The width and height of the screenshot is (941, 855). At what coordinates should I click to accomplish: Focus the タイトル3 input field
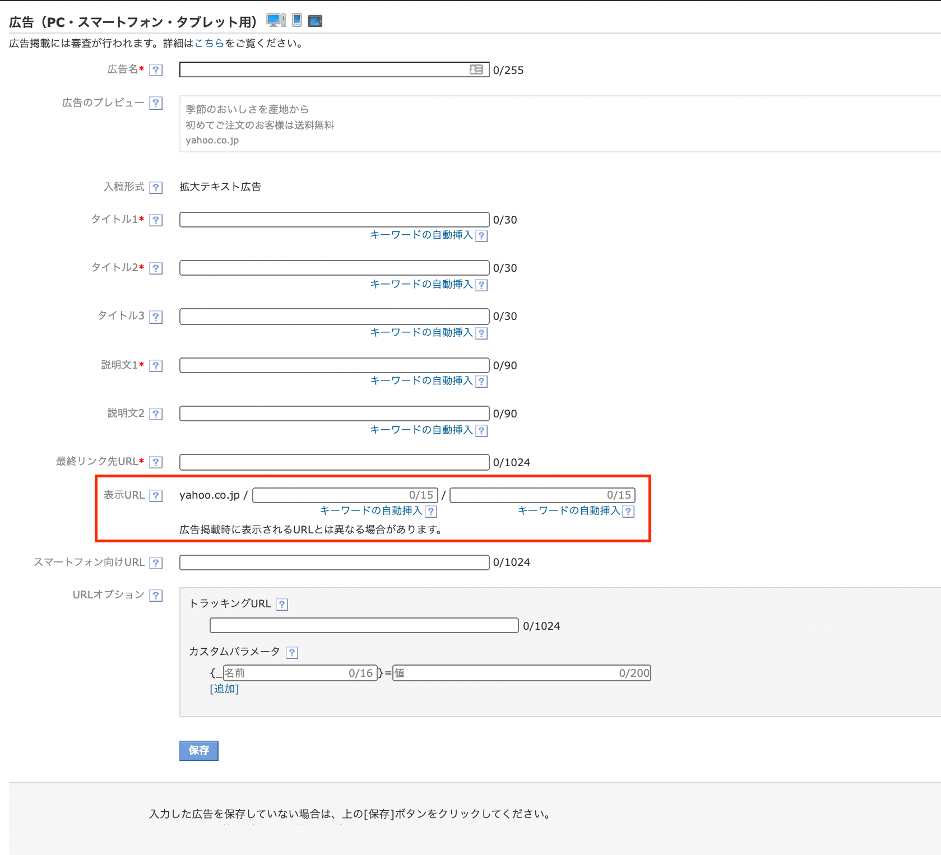tap(335, 317)
